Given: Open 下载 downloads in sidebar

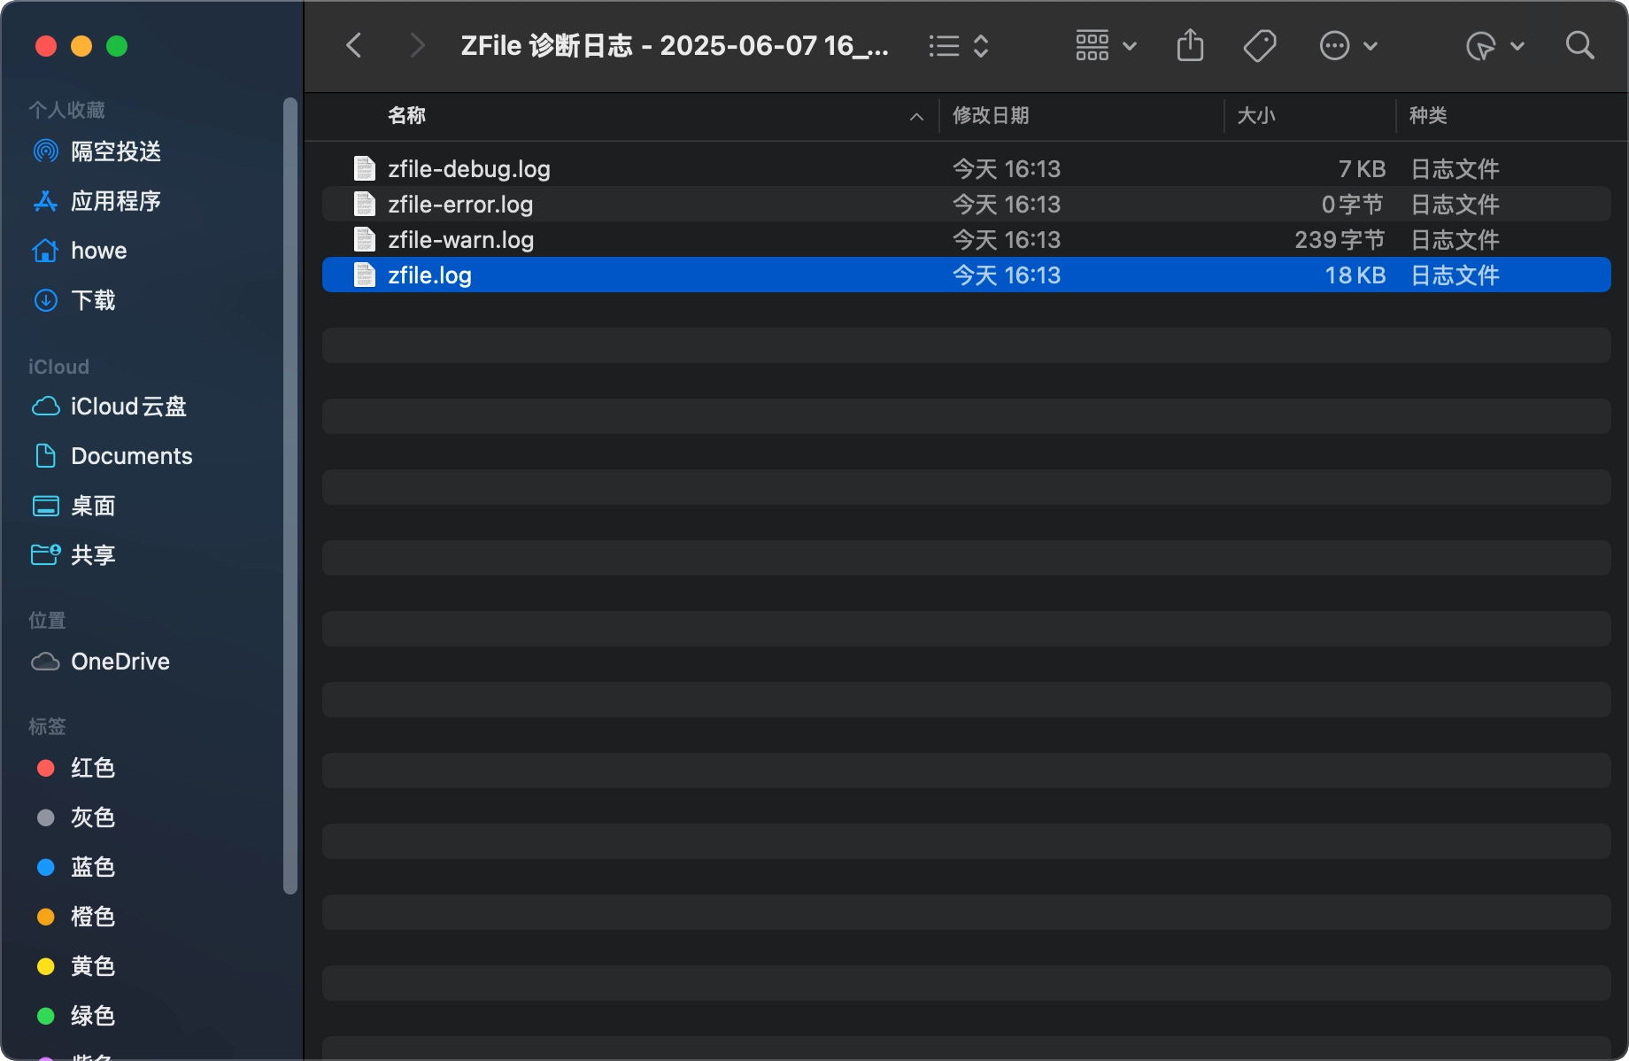Looking at the screenshot, I should [x=74, y=300].
